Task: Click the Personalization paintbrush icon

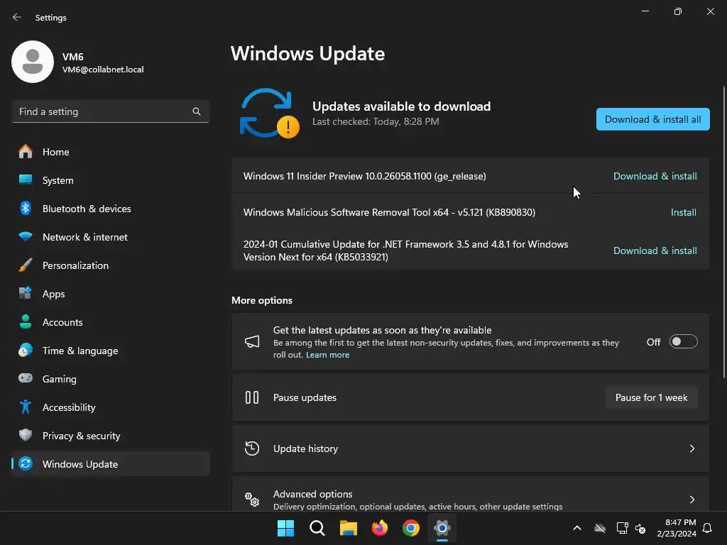Action: pos(26,265)
